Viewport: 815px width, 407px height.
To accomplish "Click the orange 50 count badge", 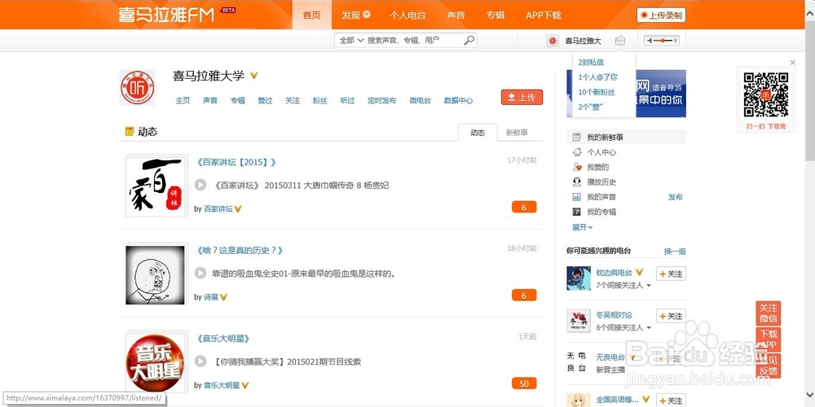I will coord(524,383).
